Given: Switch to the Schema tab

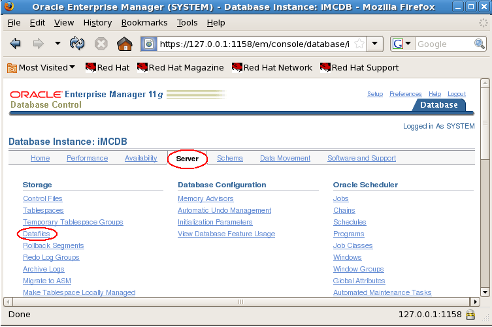Looking at the screenshot, I should click(230, 158).
